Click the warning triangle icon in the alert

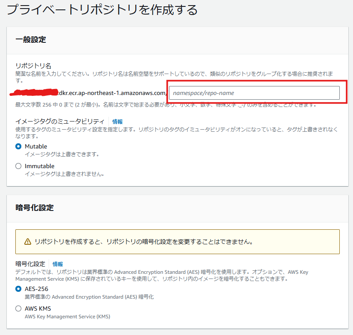coord(28,242)
